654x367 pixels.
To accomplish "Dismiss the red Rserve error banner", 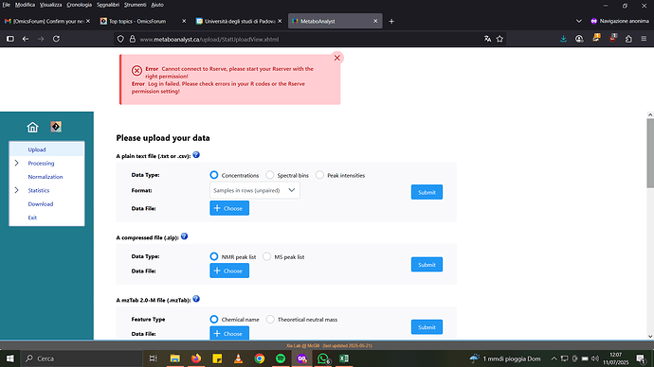I will point(337,58).
